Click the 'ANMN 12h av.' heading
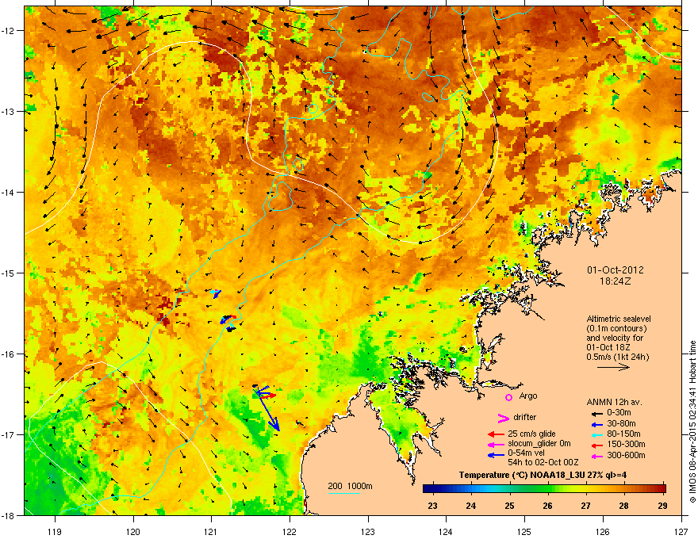Image resolution: width=698 pixels, height=539 pixels. [x=614, y=403]
